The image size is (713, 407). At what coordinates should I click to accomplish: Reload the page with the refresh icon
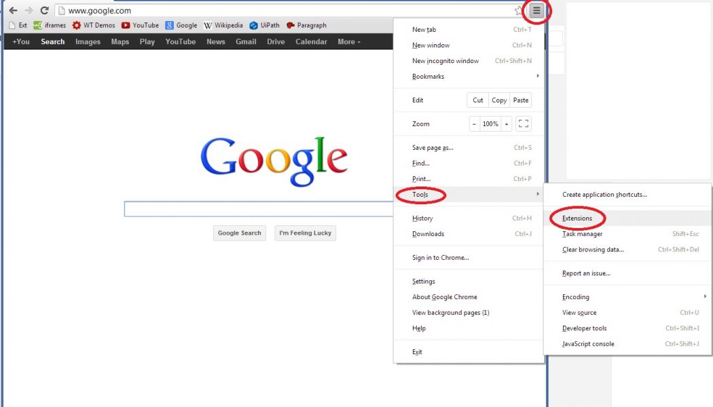pos(44,10)
